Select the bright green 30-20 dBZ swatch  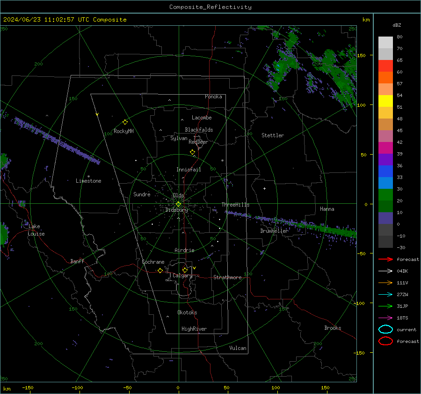[x=385, y=194]
